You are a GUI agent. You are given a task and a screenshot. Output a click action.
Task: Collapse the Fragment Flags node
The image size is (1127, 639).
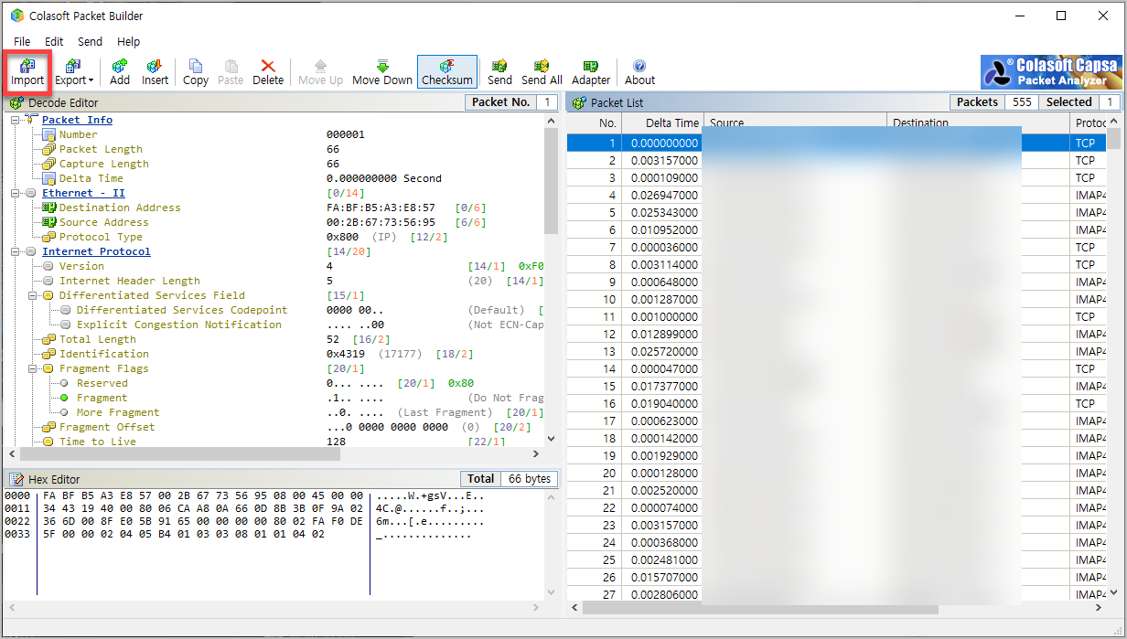[32, 368]
